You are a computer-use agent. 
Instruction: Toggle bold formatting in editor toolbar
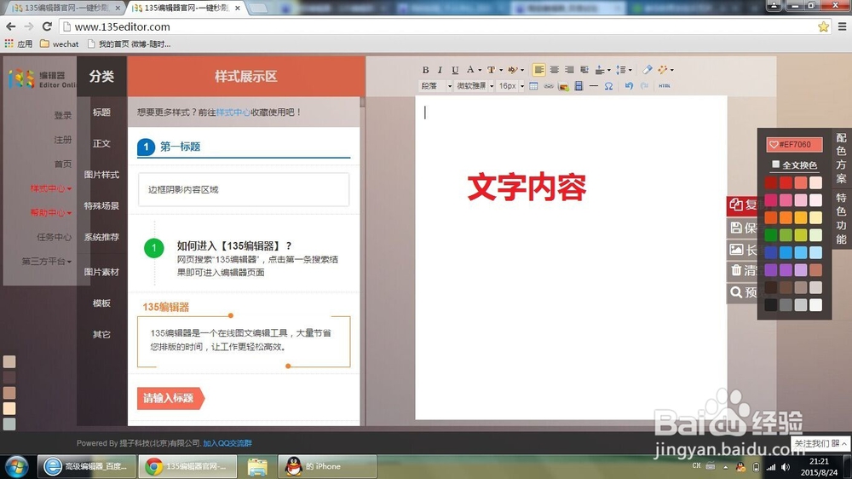point(425,70)
